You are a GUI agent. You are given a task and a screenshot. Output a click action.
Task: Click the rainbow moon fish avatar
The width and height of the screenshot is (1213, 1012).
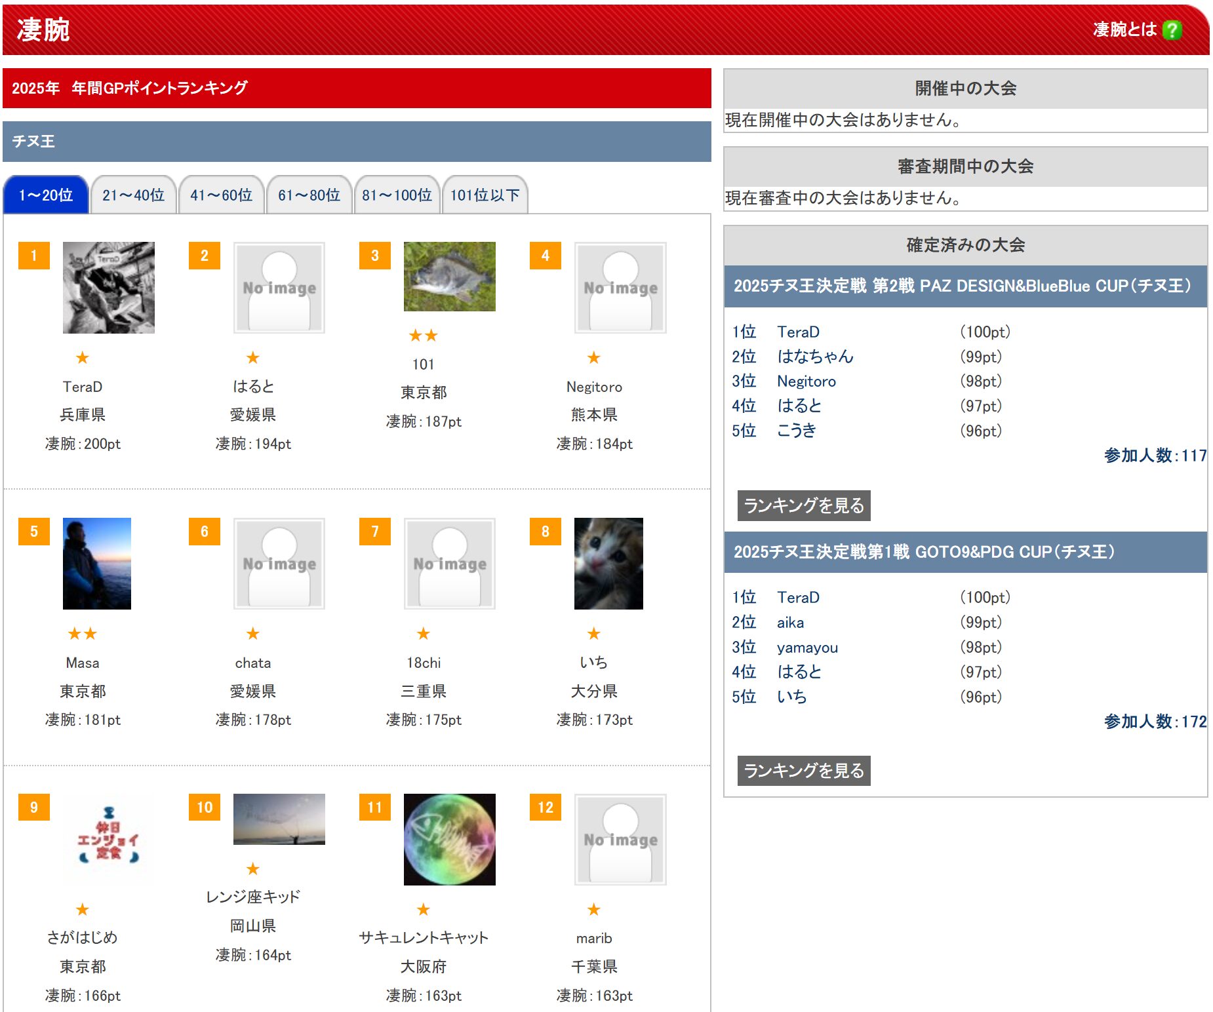click(449, 840)
